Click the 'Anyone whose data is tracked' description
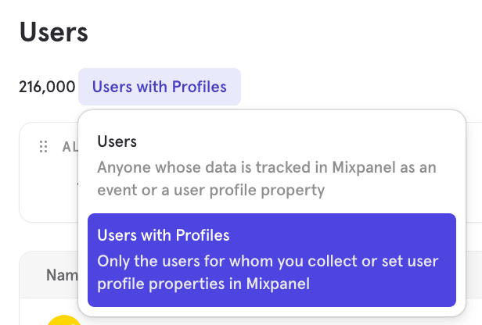 point(266,167)
